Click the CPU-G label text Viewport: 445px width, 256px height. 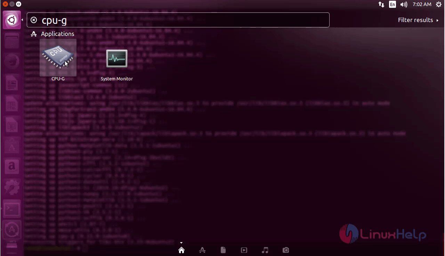[58, 79]
